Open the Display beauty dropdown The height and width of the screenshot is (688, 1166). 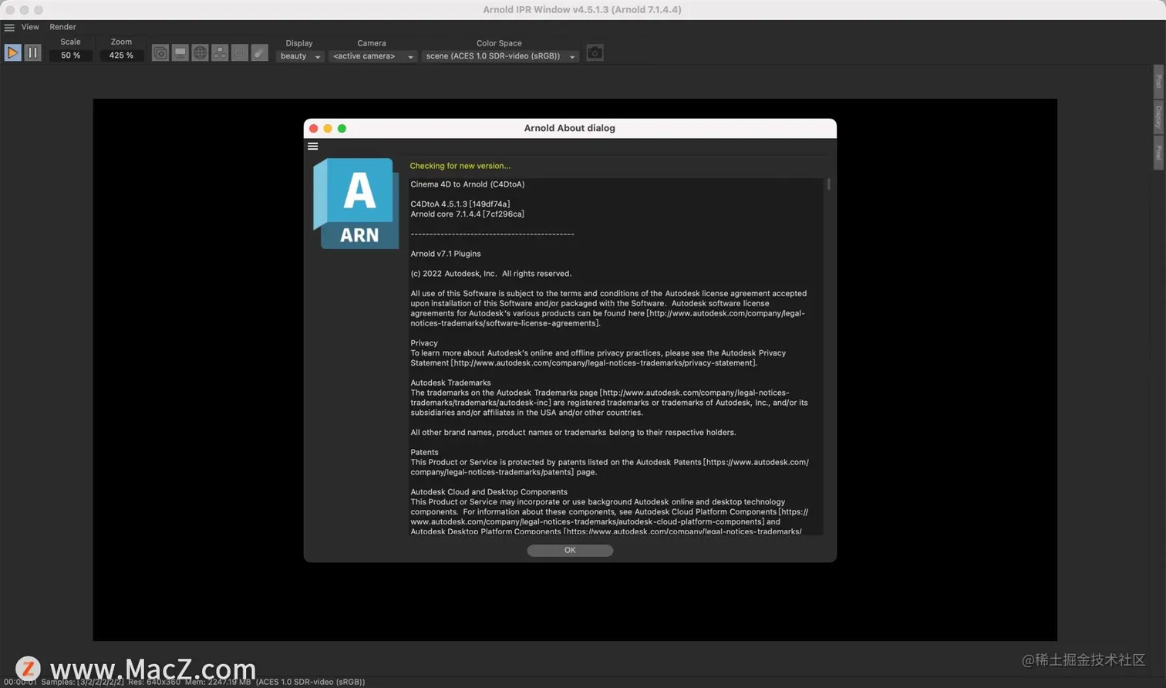point(299,56)
